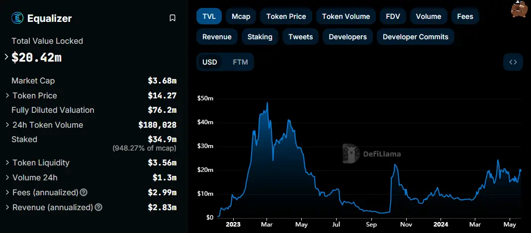This screenshot has height=233, width=531.
Task: Toggle the Staking chart metric
Action: (x=260, y=37)
